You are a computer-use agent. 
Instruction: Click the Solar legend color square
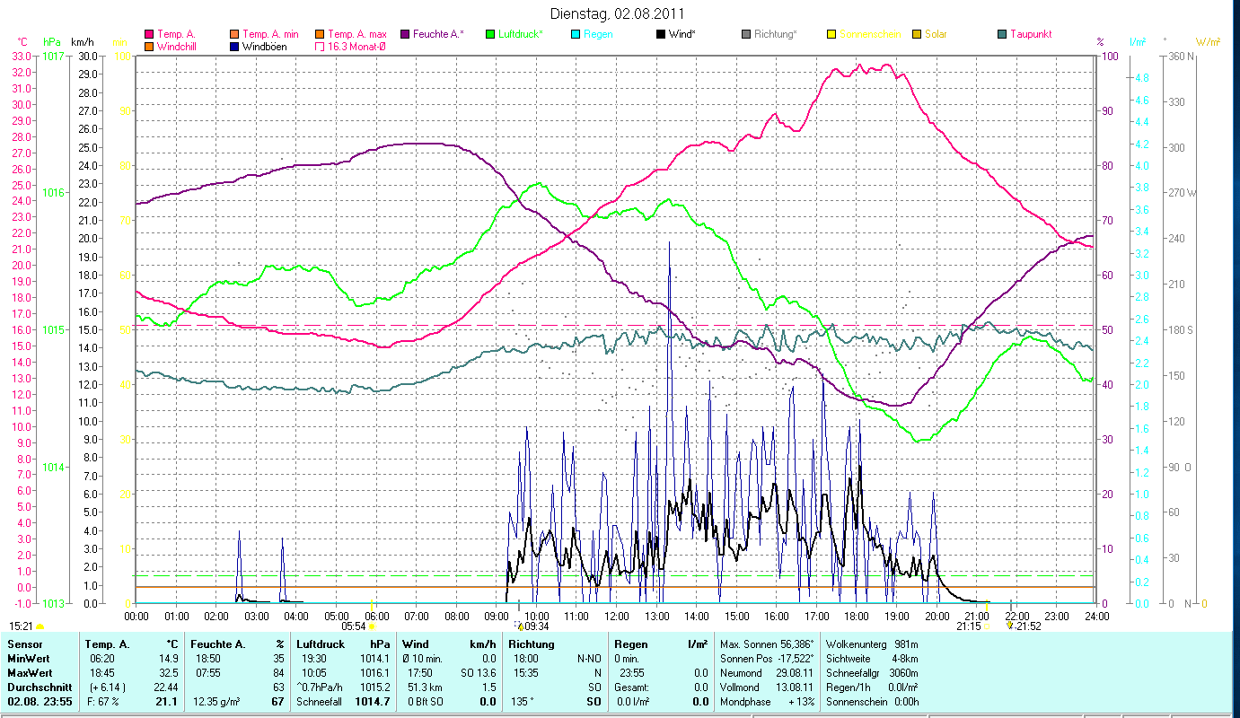click(x=916, y=34)
